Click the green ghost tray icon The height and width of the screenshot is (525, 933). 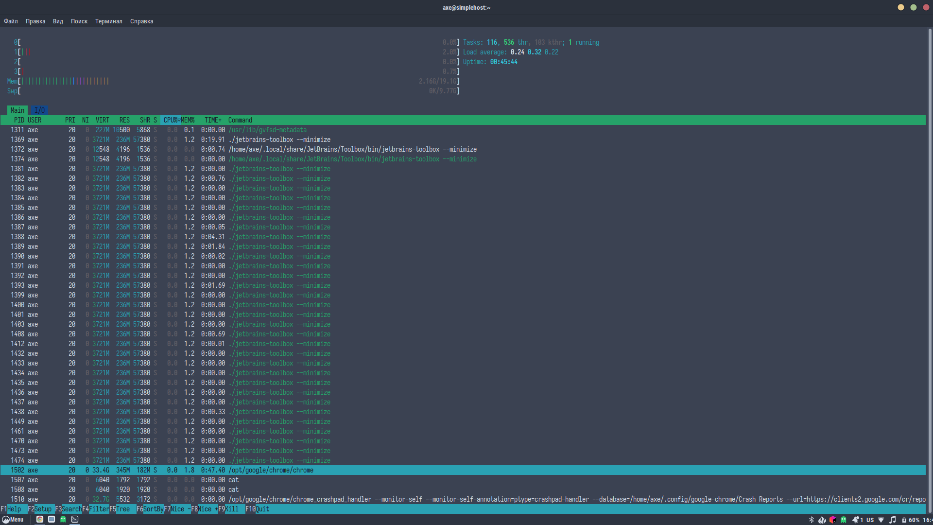click(x=844, y=520)
